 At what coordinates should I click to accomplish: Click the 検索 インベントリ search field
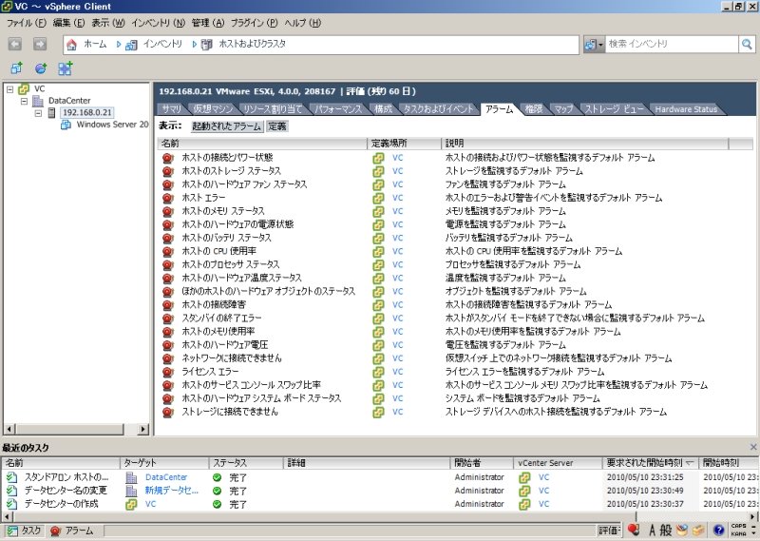coord(672,44)
